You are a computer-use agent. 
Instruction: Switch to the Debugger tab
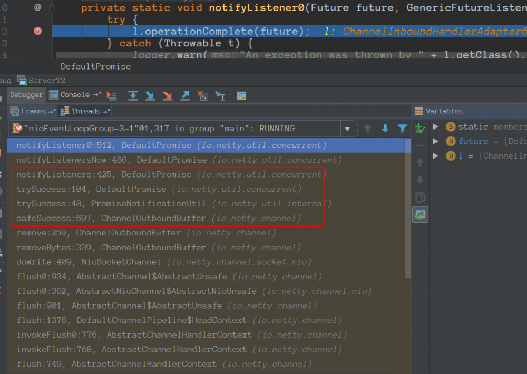26,95
